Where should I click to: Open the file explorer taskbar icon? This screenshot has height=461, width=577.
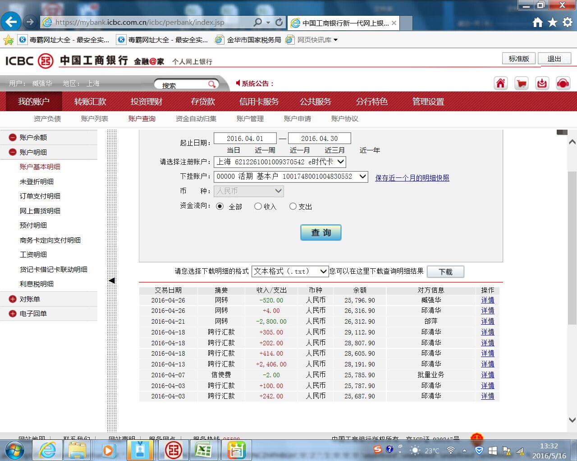click(x=77, y=450)
